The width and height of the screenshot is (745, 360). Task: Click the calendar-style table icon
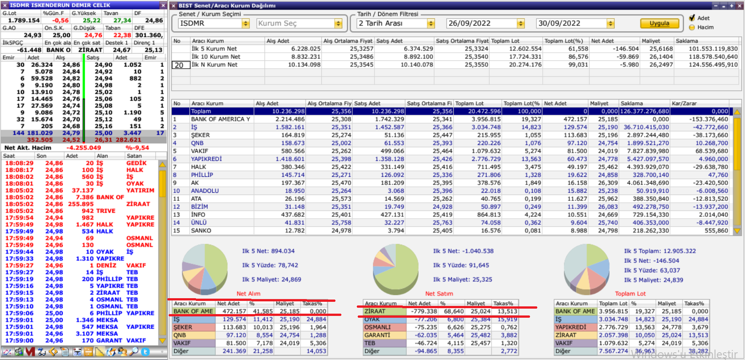coord(77,351)
